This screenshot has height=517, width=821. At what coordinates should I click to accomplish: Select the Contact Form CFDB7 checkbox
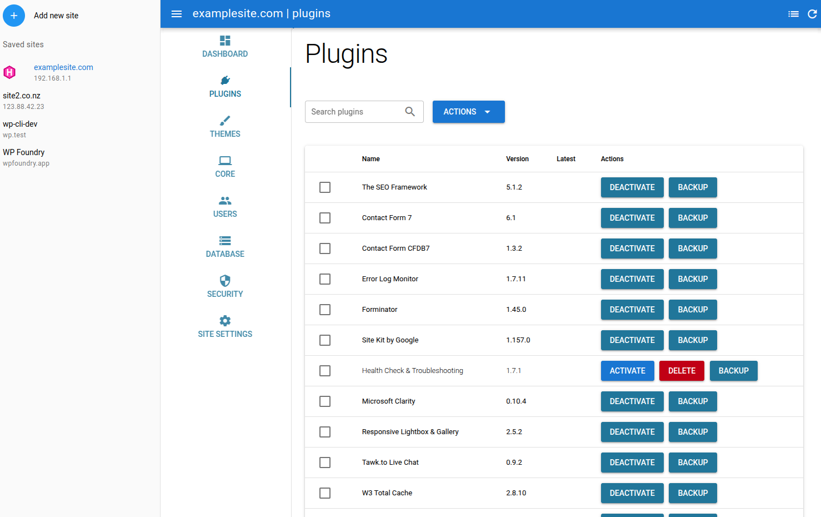325,248
